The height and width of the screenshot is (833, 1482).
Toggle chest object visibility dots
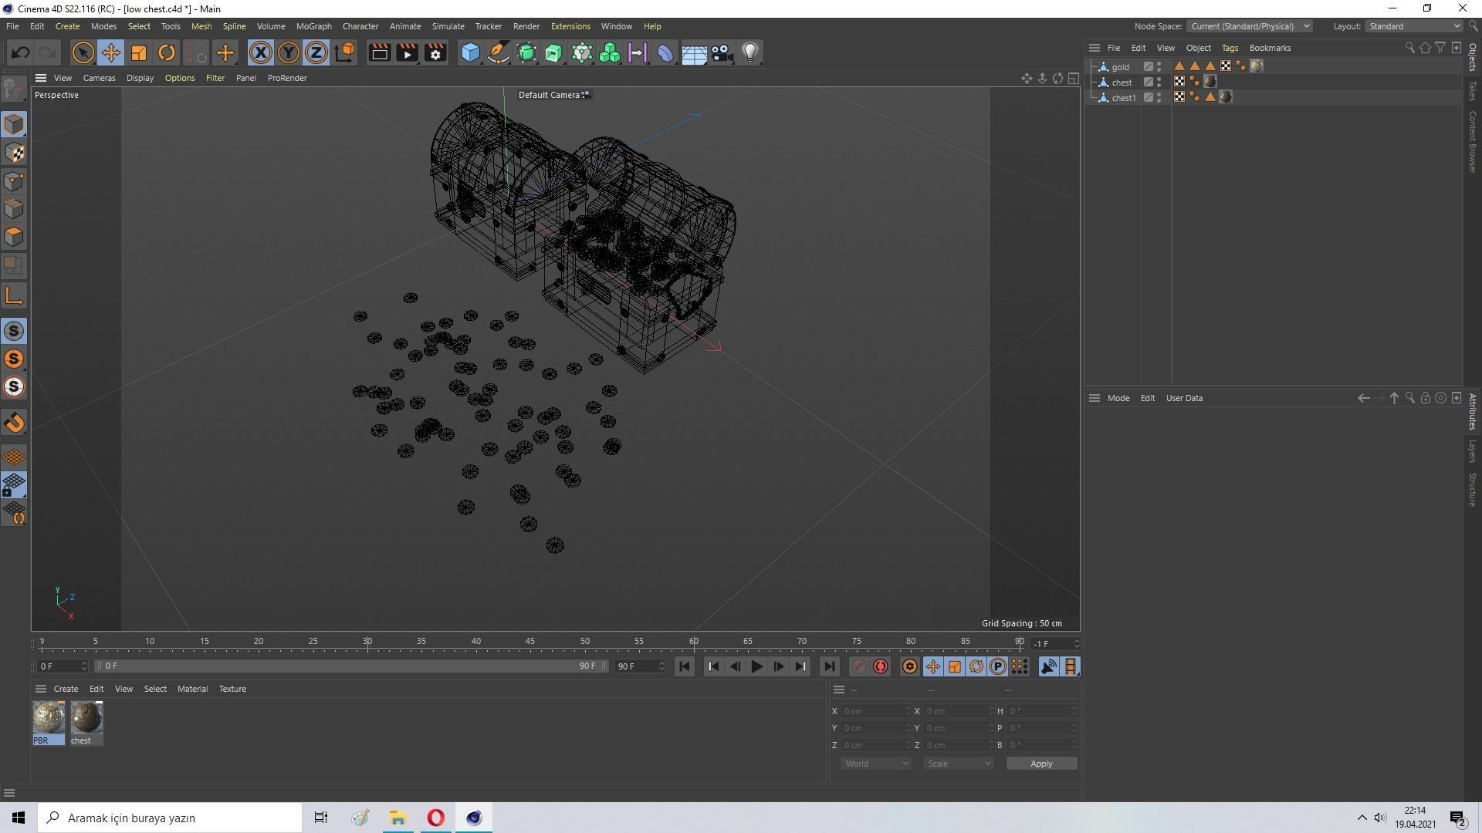coord(1159,82)
